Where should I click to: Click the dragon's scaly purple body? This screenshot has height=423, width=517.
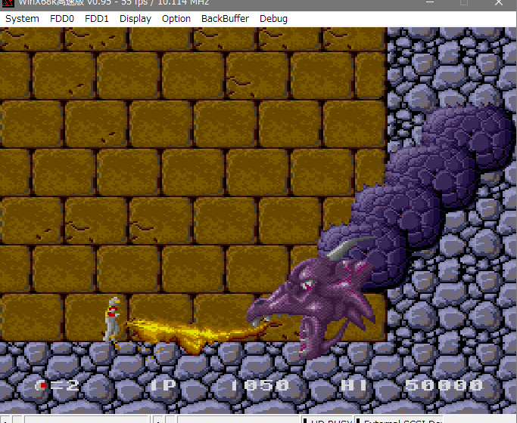click(x=424, y=181)
